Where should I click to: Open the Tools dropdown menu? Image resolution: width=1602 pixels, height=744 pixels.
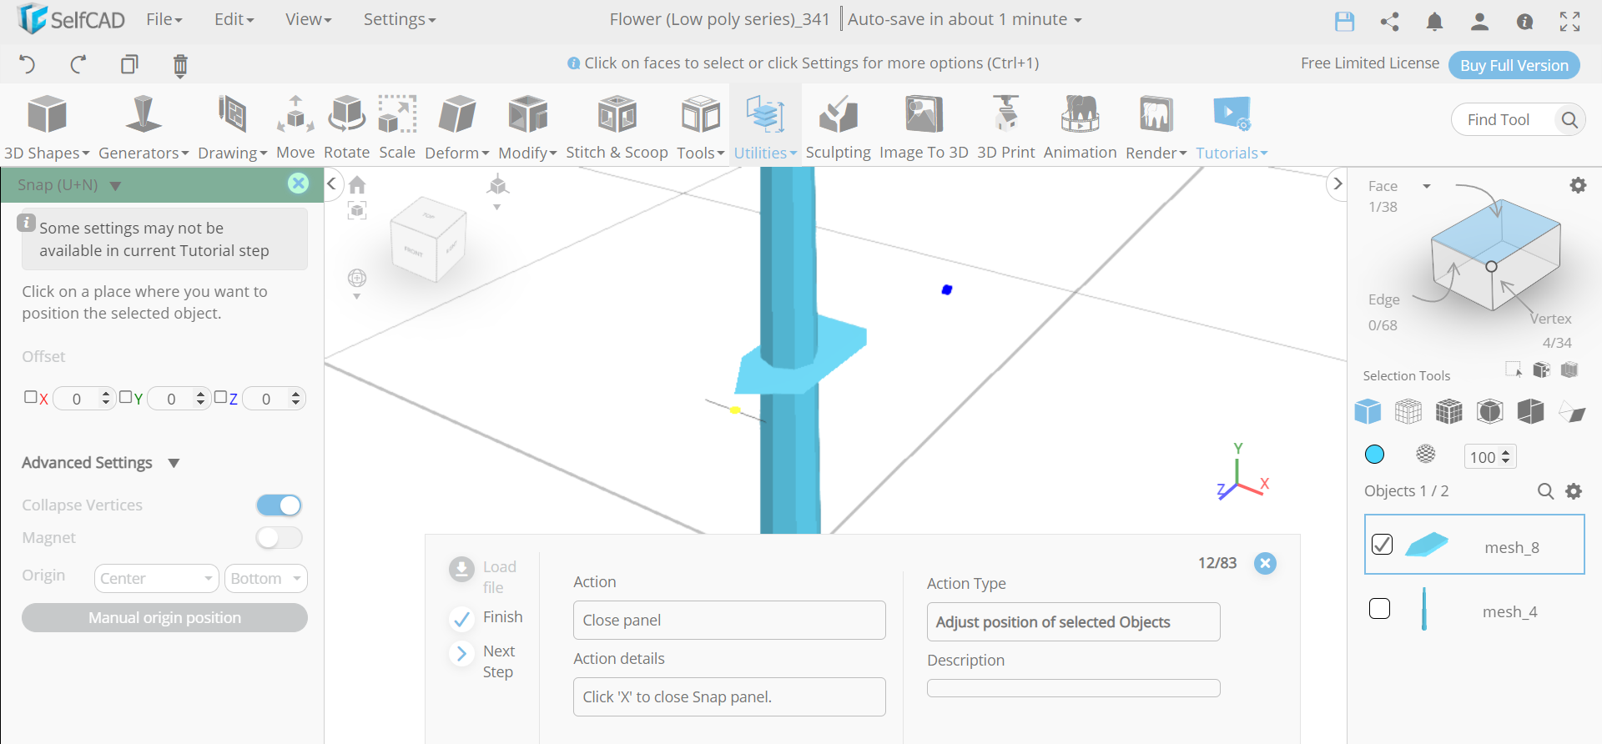tap(700, 127)
